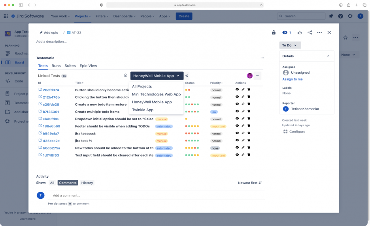Open Testomatio panel three-dot menu
370x226 pixels.
pyautogui.click(x=262, y=58)
